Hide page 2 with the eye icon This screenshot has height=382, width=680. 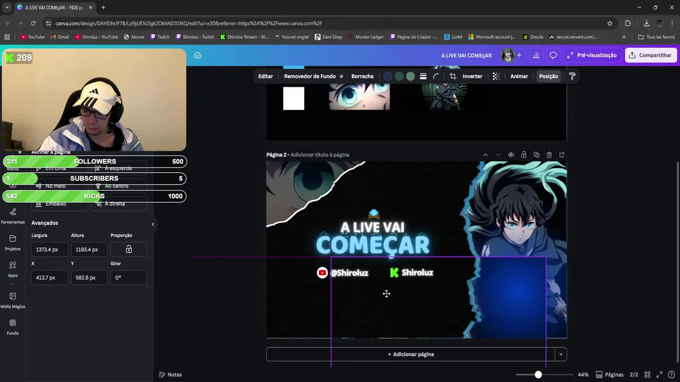pos(511,155)
